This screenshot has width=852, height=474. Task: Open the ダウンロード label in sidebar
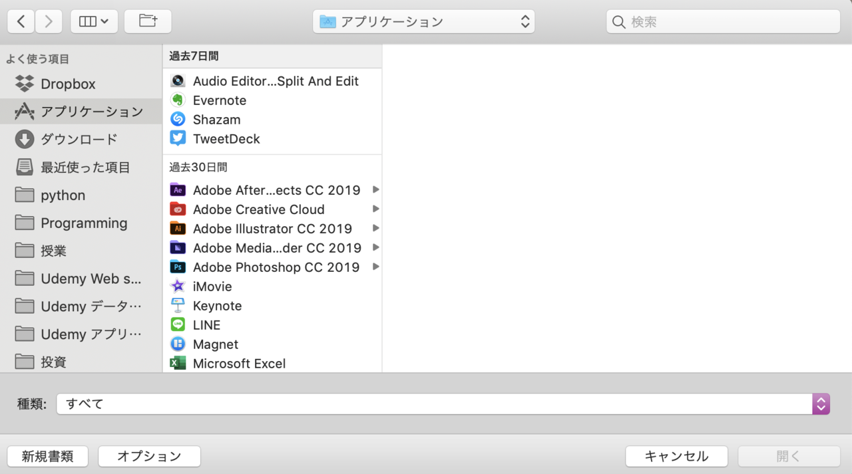[x=79, y=140]
